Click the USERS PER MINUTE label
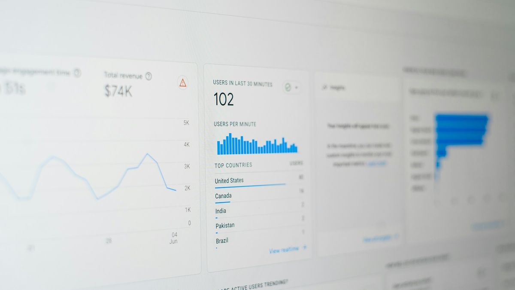515x290 pixels. click(x=235, y=124)
